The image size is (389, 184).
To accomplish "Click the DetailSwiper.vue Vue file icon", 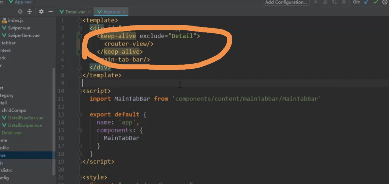I will pos(4,125).
